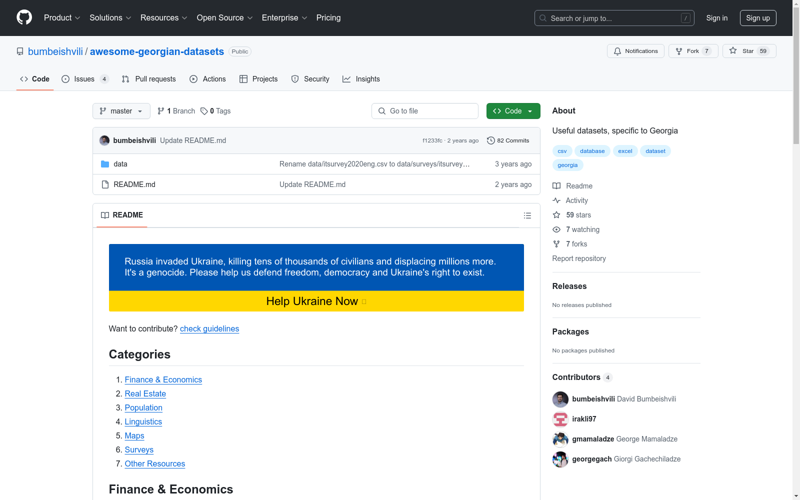
Task: Jump to Real Estate category
Action: pos(145,394)
